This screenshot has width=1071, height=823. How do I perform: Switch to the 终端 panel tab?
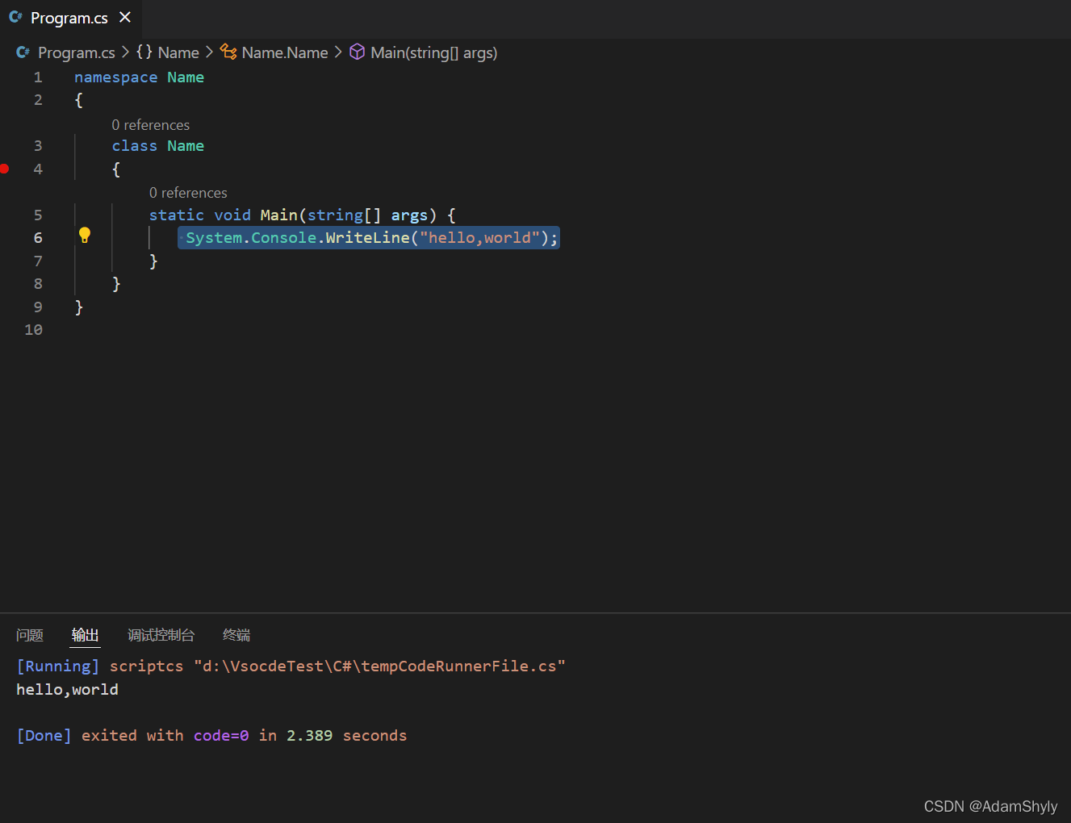236,635
